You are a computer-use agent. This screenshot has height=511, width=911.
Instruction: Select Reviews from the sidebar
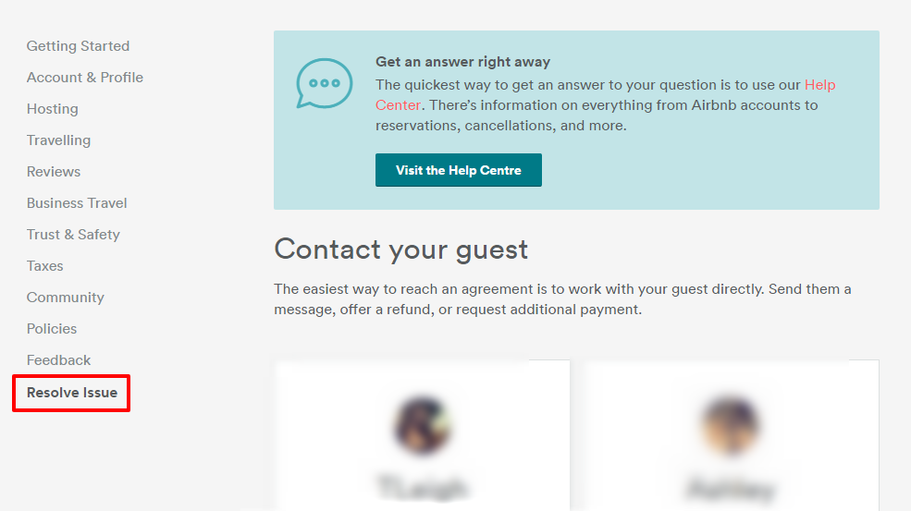[54, 172]
